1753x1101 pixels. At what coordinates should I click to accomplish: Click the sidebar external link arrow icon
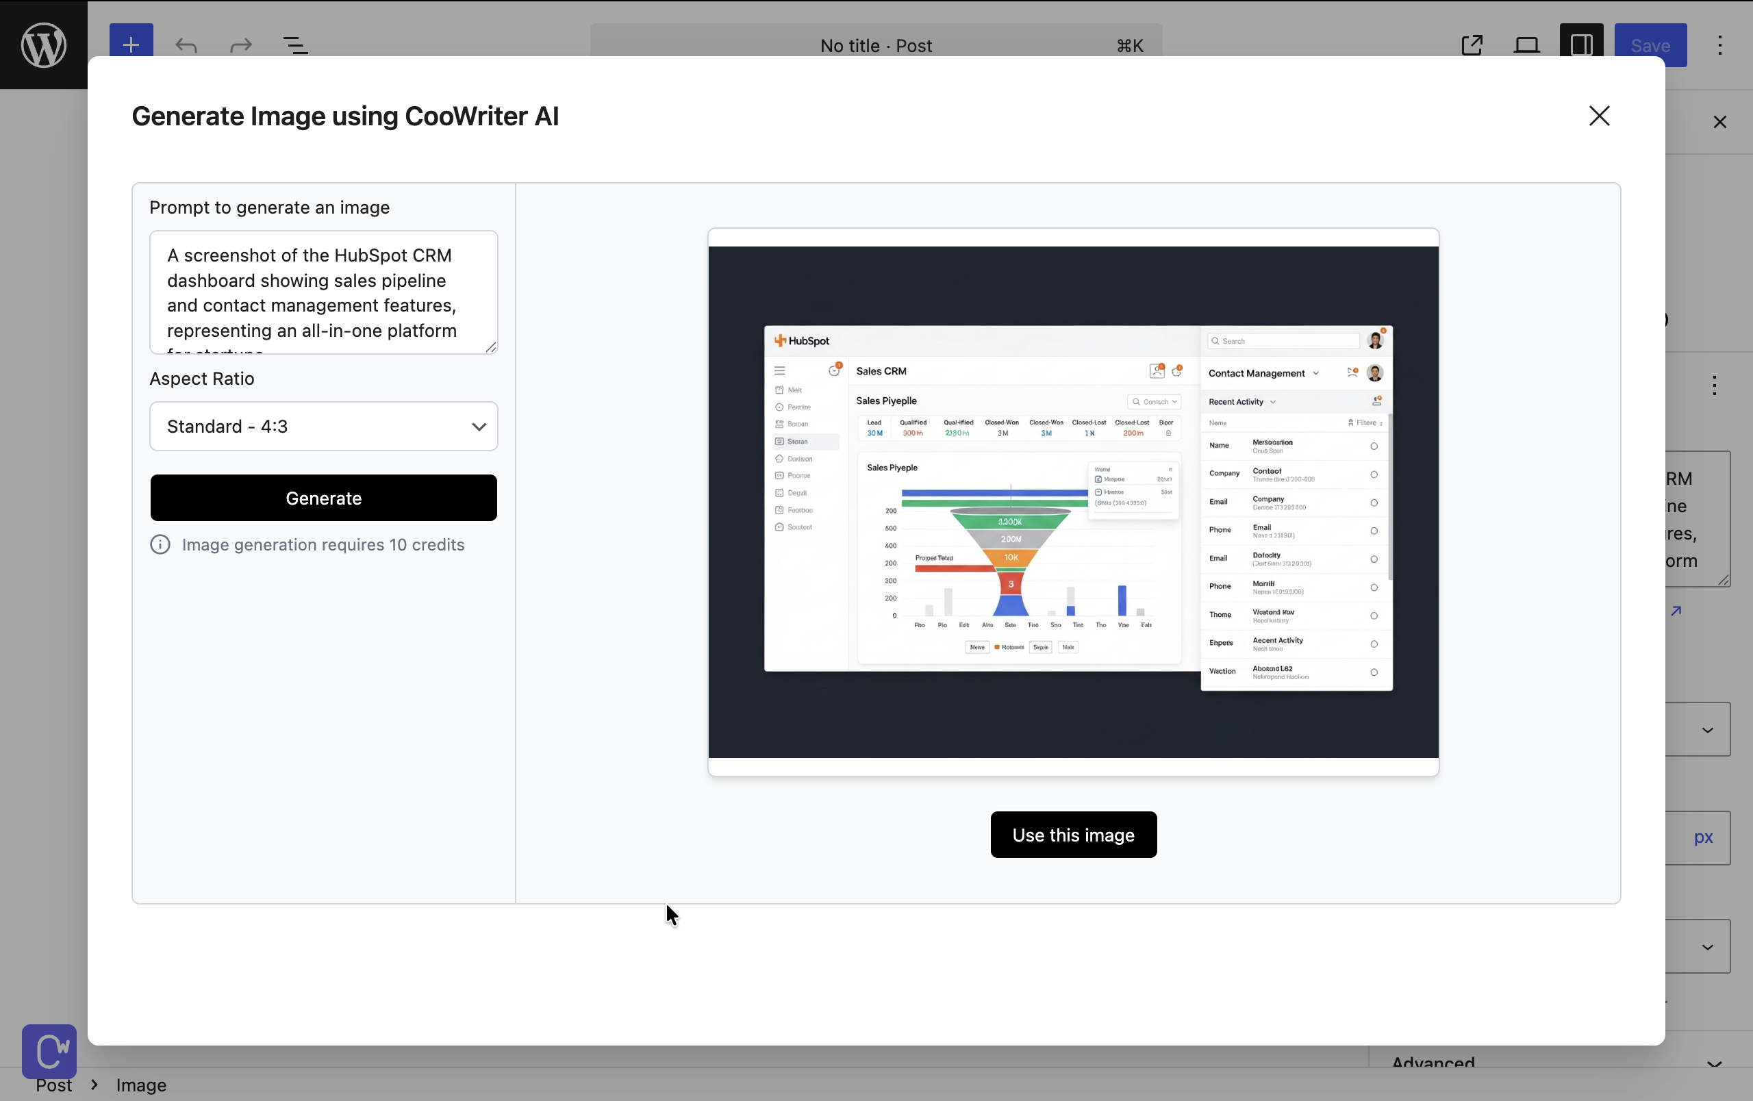coord(1676,611)
